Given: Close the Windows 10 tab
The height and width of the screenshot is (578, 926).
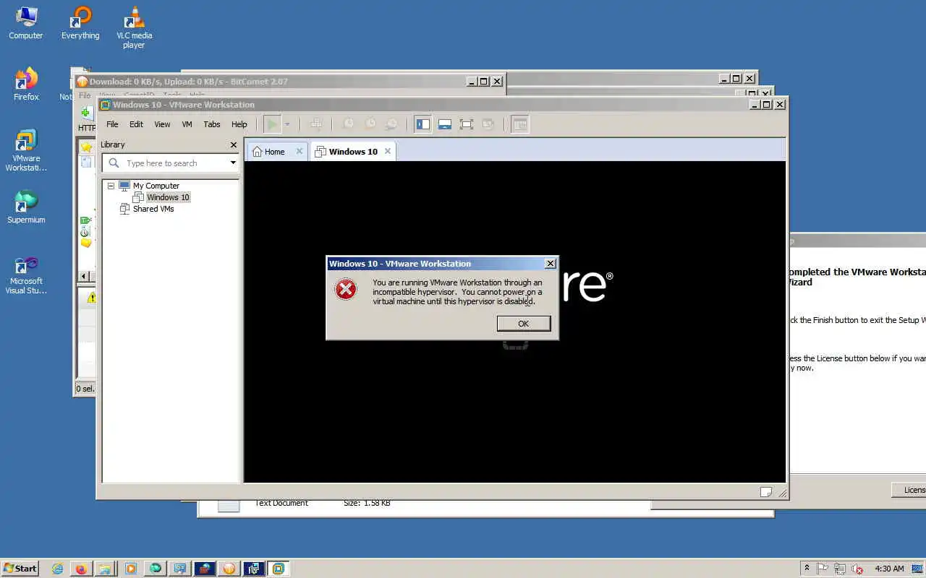Looking at the screenshot, I should (x=388, y=152).
